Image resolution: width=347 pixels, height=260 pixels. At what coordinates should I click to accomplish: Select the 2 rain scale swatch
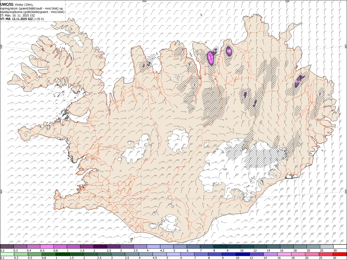tap(90, 254)
